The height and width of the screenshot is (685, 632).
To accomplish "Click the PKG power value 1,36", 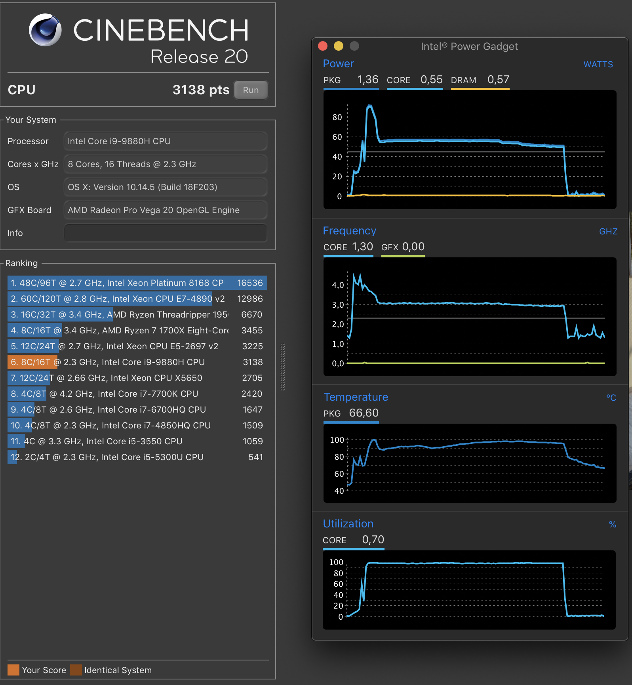I will [368, 80].
